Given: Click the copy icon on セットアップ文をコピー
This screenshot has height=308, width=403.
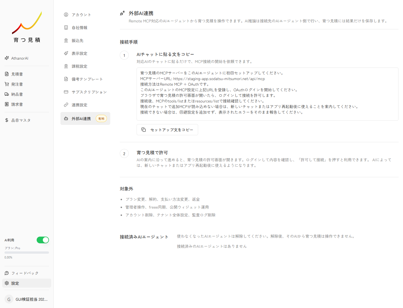Looking at the screenshot, I should point(144,129).
